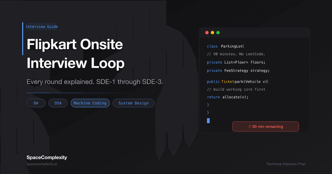Open the System Design tag

pos(134,103)
